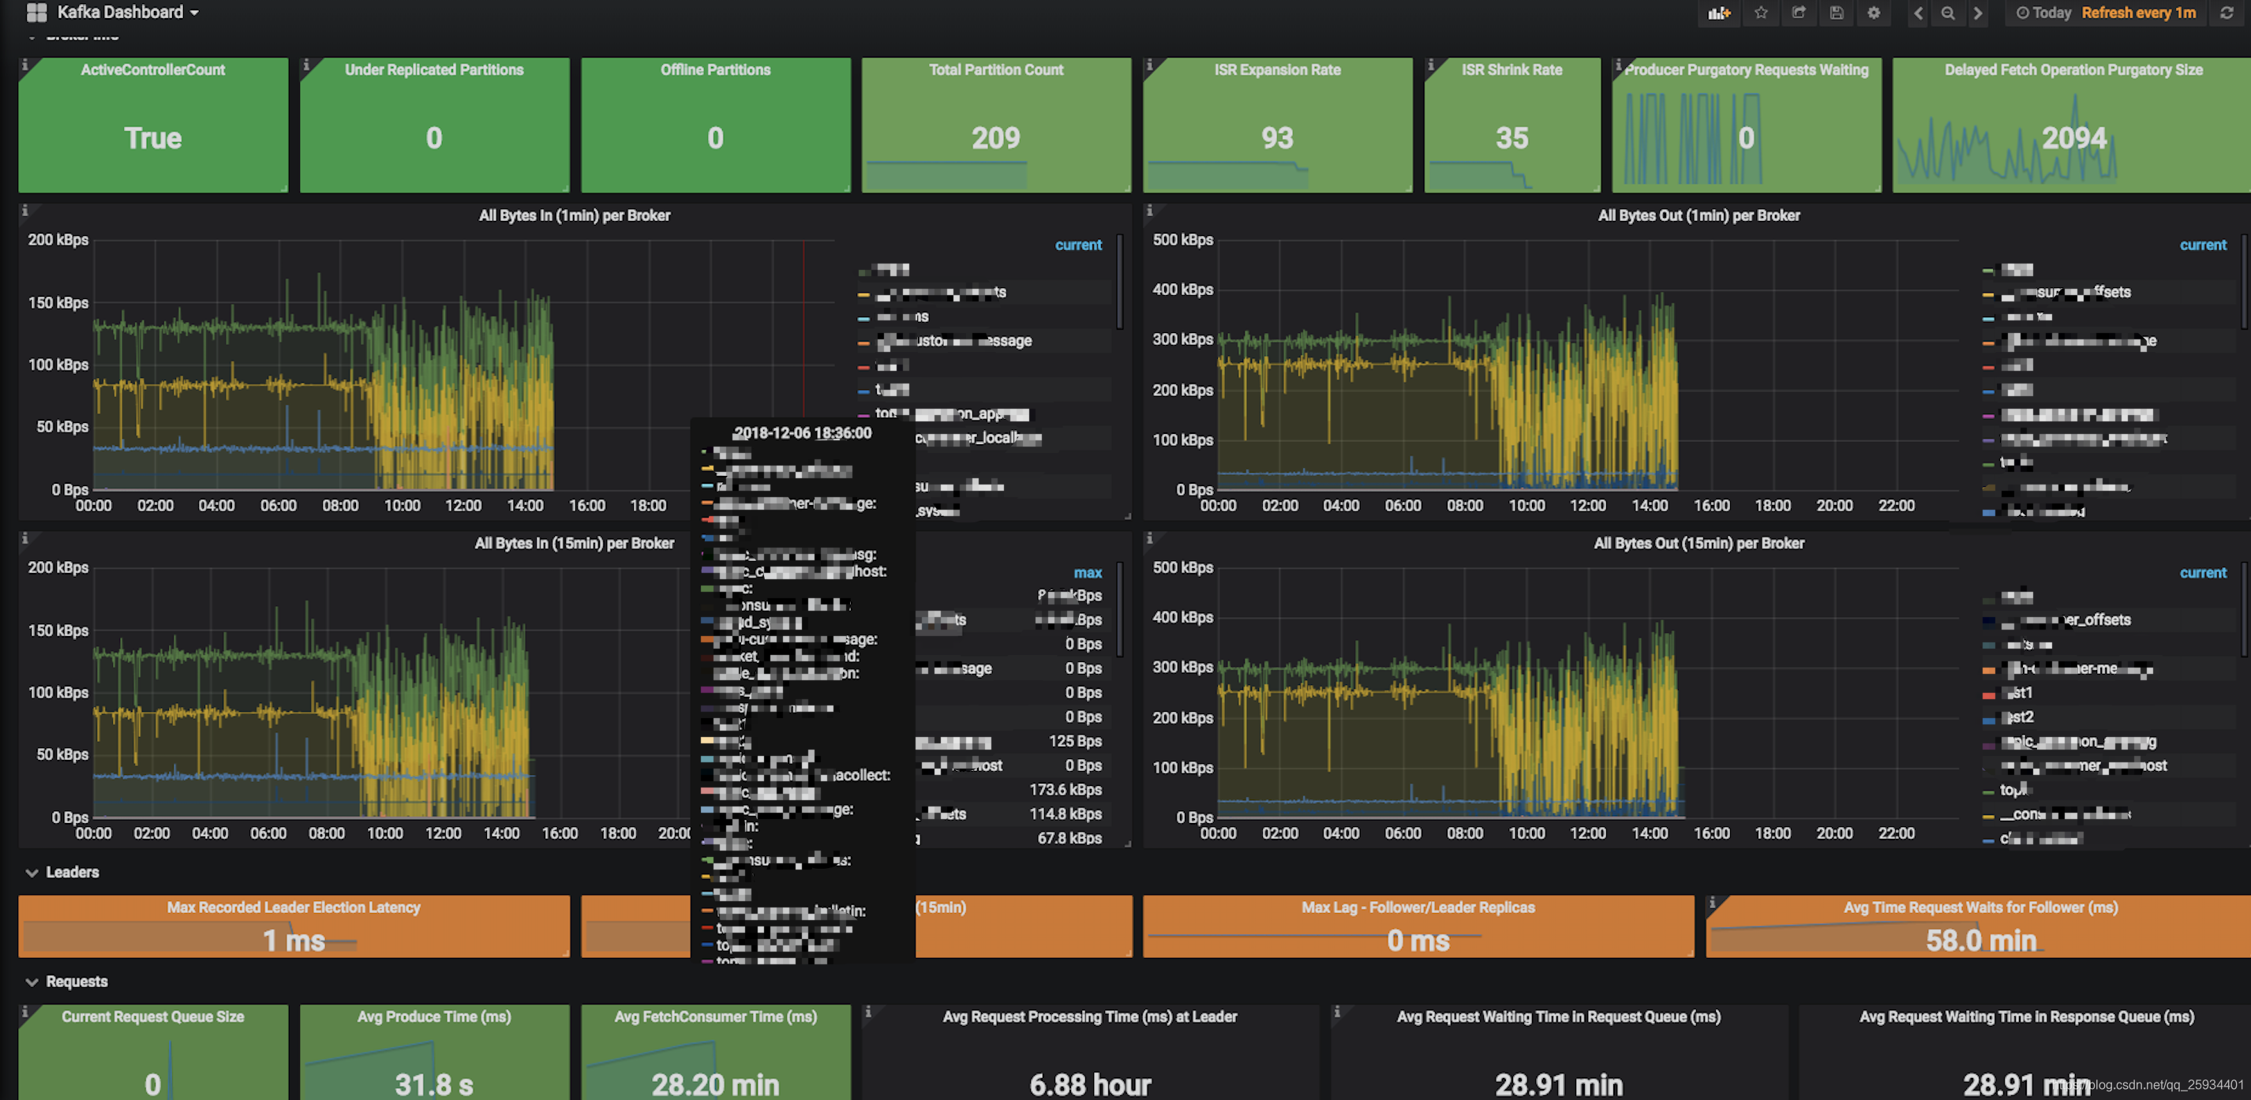The height and width of the screenshot is (1100, 2251).
Task: Open Total Partition Count panel menu
Action: 996,69
